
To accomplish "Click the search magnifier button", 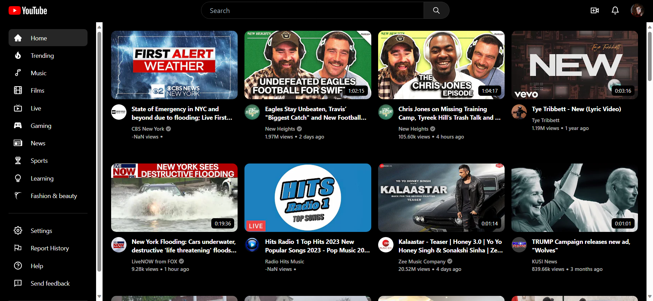I will click(436, 10).
